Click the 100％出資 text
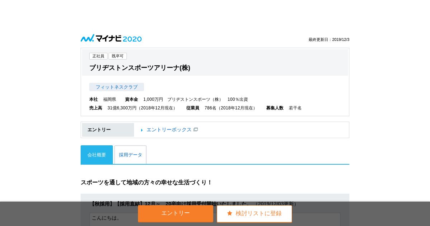 238,99
